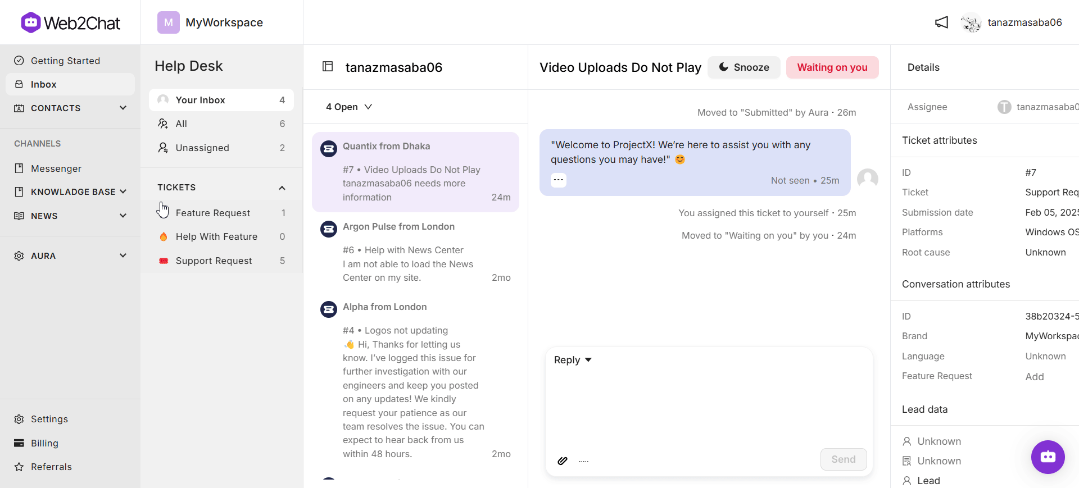Open Support Request tickets
The image size is (1079, 488).
[x=221, y=261]
